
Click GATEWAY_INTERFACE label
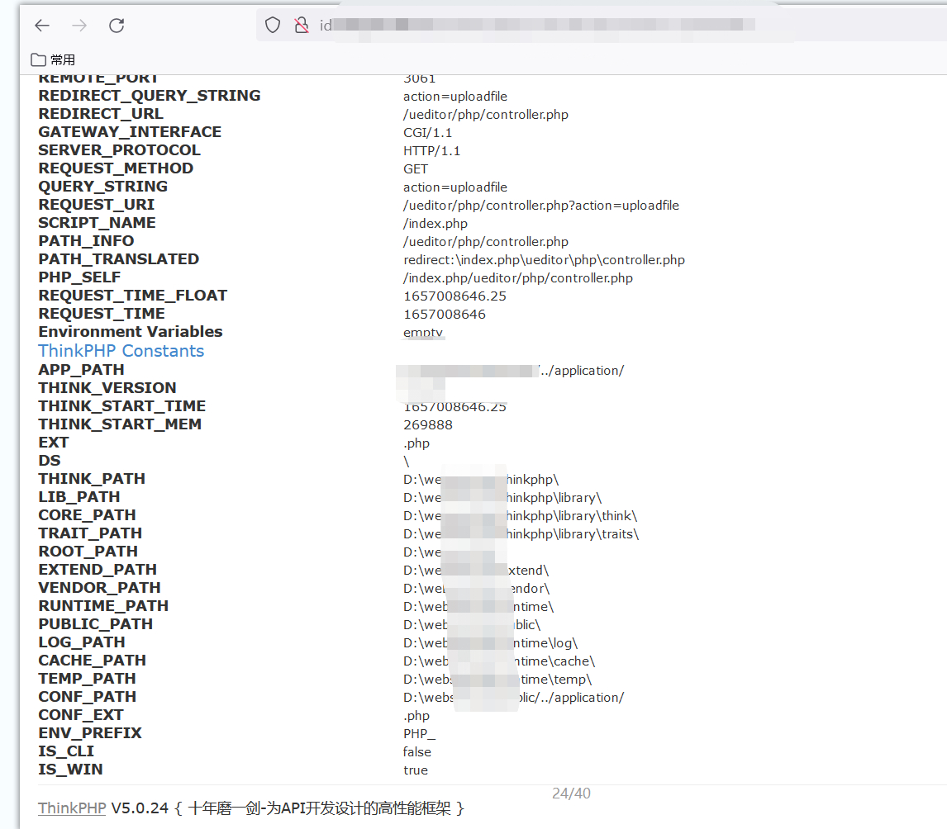coord(130,131)
